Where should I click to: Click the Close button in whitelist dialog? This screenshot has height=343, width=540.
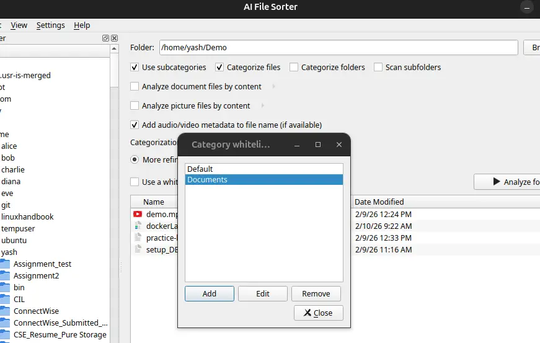coord(319,313)
